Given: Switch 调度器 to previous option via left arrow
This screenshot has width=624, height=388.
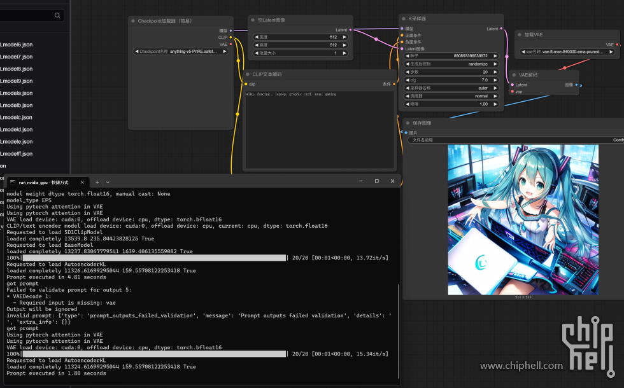Looking at the screenshot, I should tap(407, 96).
